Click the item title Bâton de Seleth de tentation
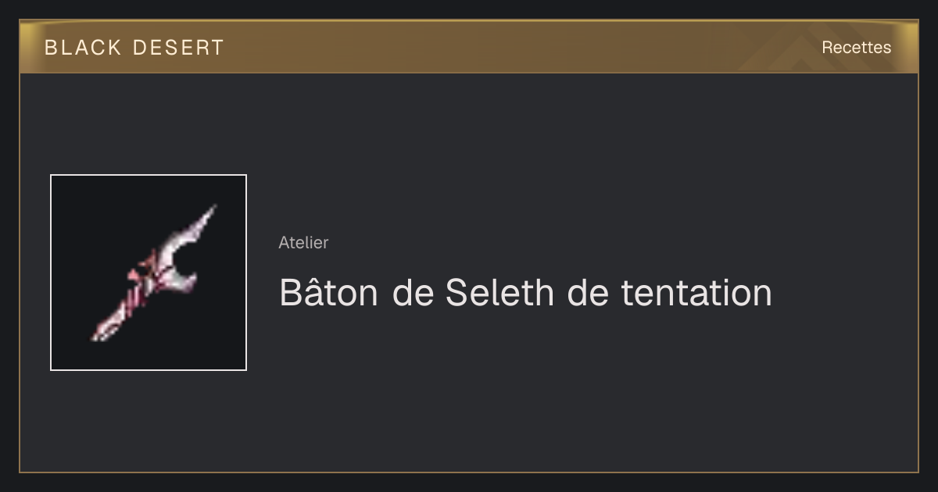The height and width of the screenshot is (492, 938). point(526,292)
